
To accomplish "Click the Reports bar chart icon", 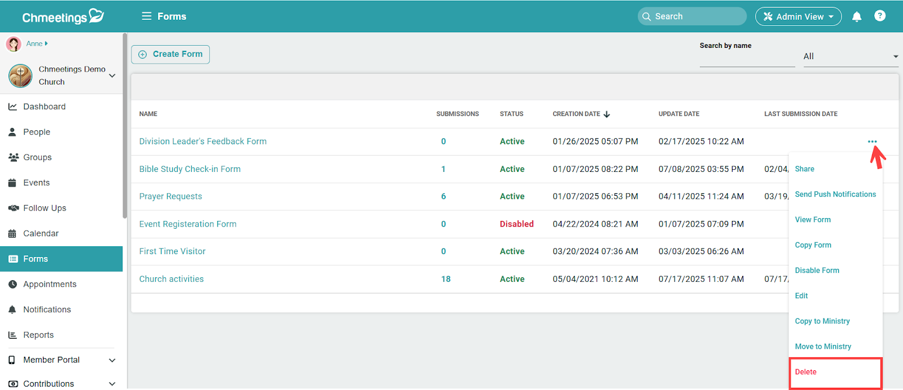I will [12, 335].
